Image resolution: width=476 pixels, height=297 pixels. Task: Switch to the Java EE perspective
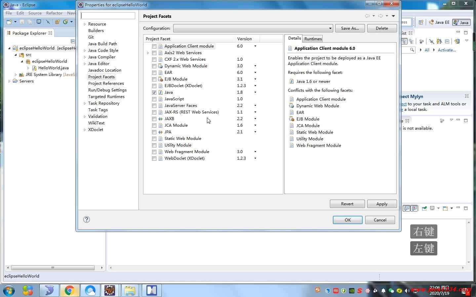tap(439, 22)
